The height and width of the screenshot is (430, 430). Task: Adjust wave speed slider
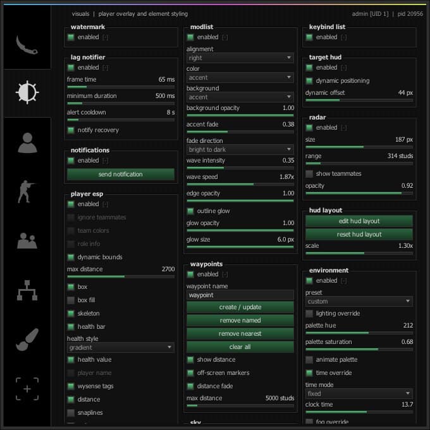240,184
